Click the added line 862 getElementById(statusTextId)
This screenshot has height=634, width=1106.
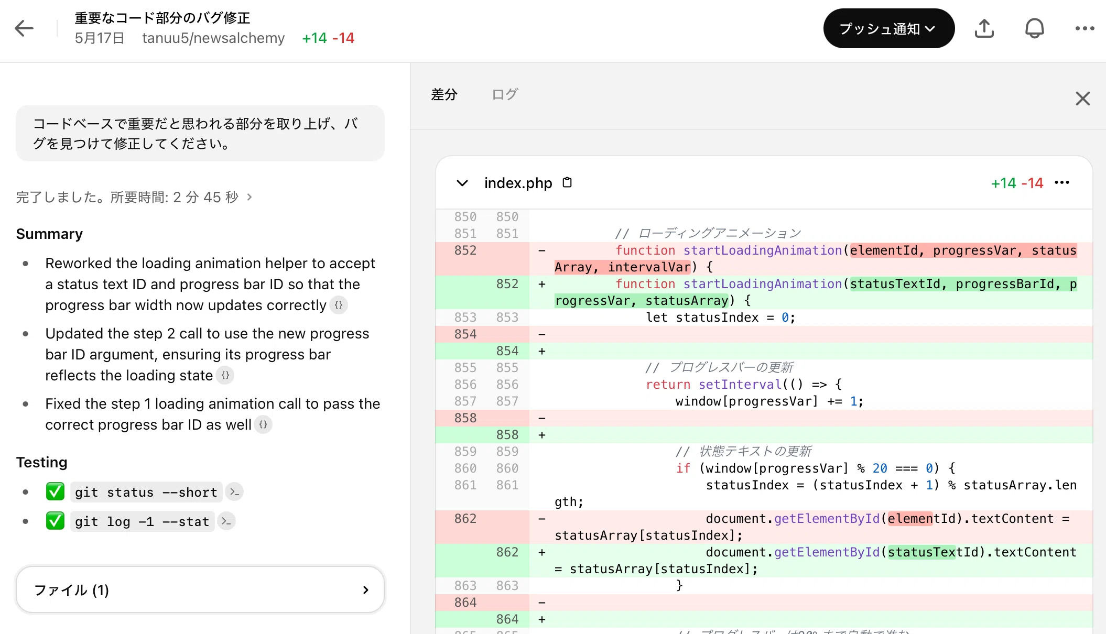(764, 561)
